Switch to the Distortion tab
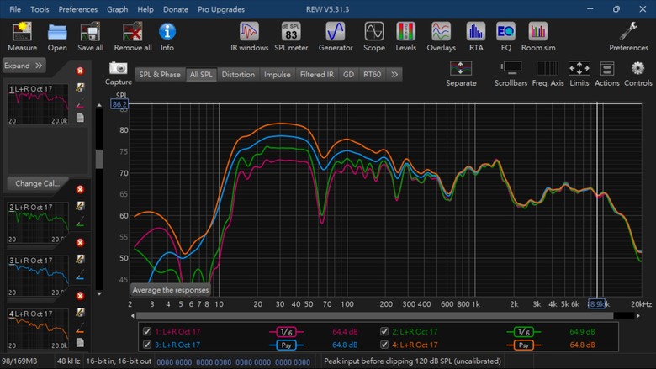Screen dimensions: 656x369 238,74
